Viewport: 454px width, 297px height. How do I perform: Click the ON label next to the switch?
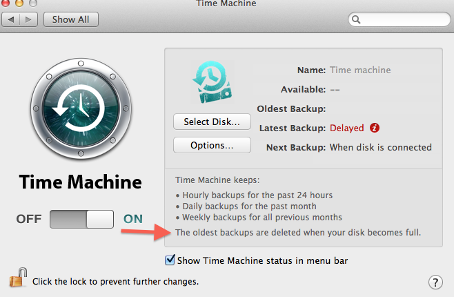pos(133,219)
